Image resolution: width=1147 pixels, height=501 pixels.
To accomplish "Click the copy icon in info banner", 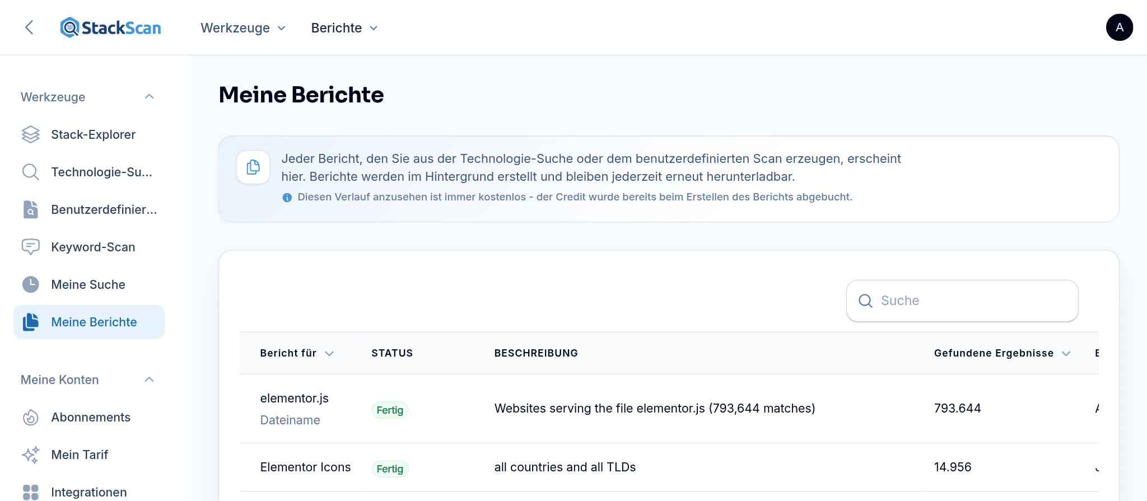I will [253, 167].
